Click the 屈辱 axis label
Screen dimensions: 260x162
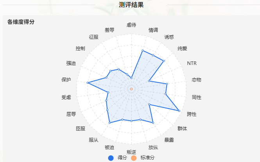point(71,114)
